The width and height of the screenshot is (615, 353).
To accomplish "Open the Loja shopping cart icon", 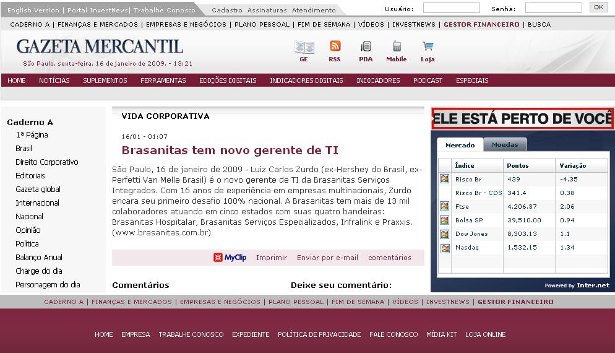I will coord(428,47).
